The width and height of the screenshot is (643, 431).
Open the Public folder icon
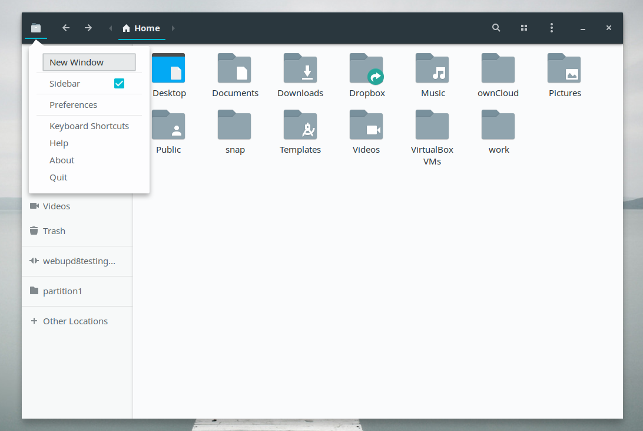coord(168,125)
